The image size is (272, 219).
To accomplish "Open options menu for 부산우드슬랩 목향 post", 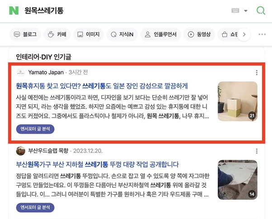I will 257,151.
